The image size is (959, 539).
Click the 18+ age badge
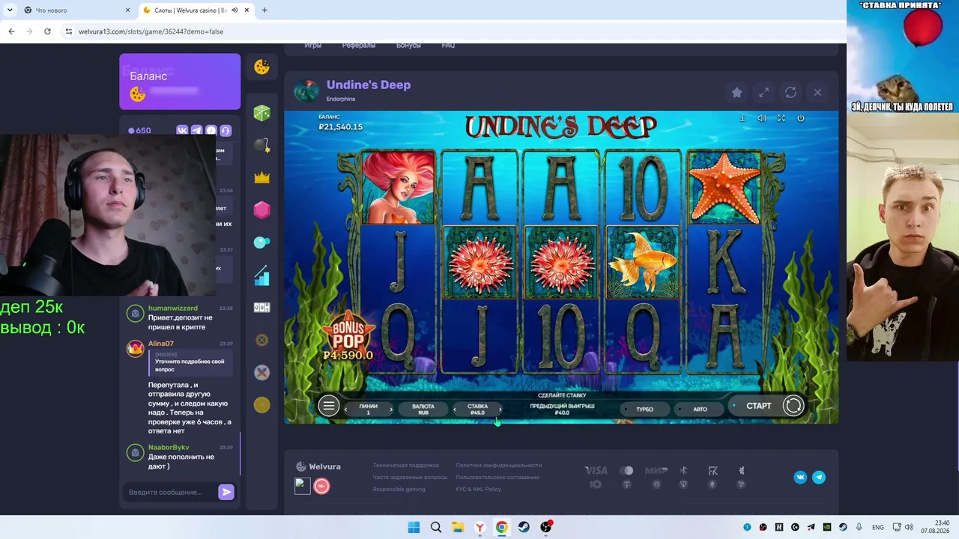[321, 487]
